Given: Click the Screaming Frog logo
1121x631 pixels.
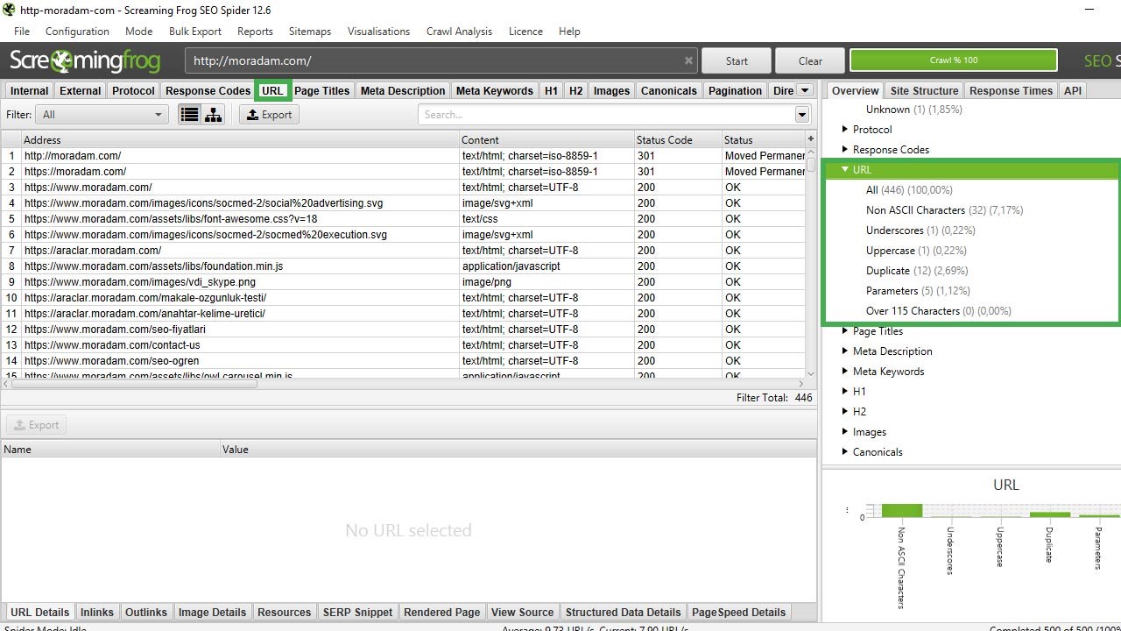Looking at the screenshot, I should click(x=85, y=60).
